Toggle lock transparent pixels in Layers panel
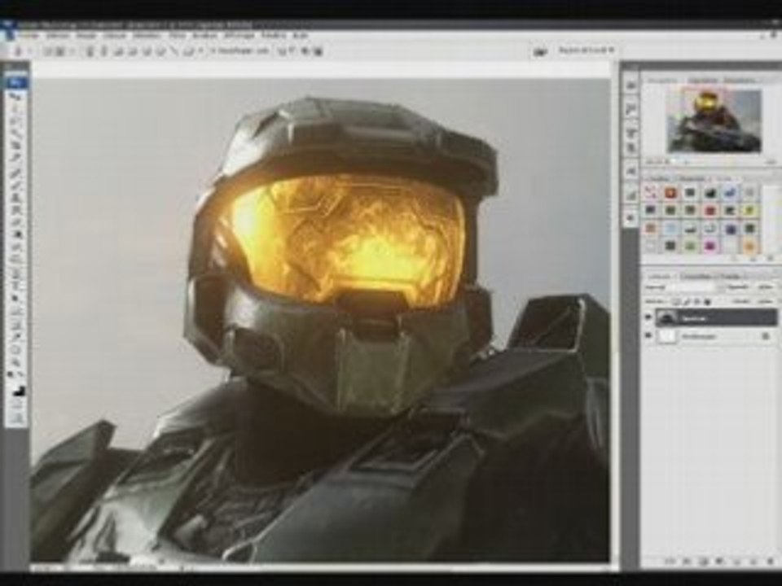The width and height of the screenshot is (782, 586). [x=676, y=301]
